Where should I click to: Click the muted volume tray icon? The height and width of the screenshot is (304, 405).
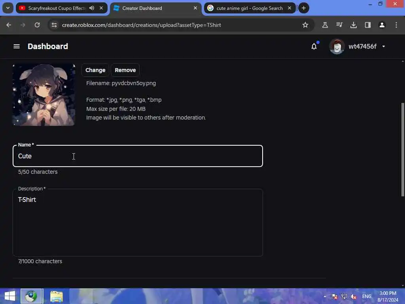[x=354, y=296]
